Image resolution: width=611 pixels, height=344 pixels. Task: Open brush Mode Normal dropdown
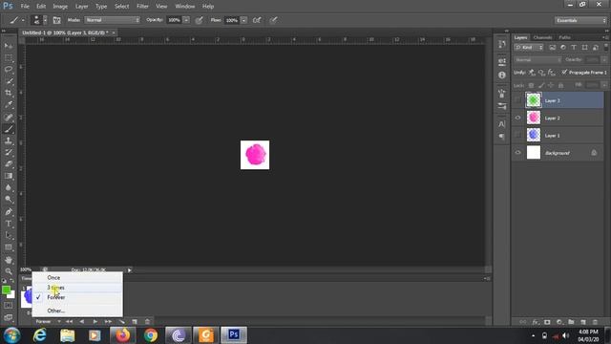click(113, 20)
